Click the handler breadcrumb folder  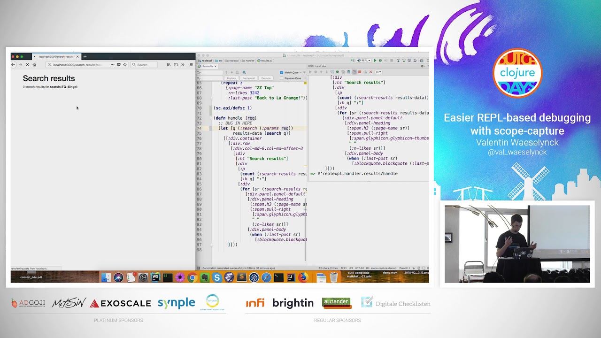[247, 61]
